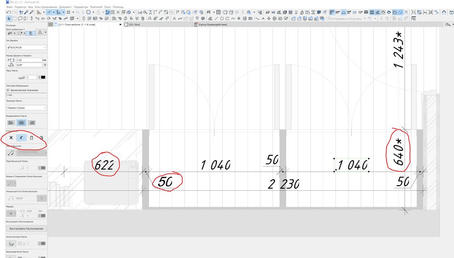The image size is (454, 258).
Task: Toggle the strikethrough (З) text style
Action: coord(41,138)
